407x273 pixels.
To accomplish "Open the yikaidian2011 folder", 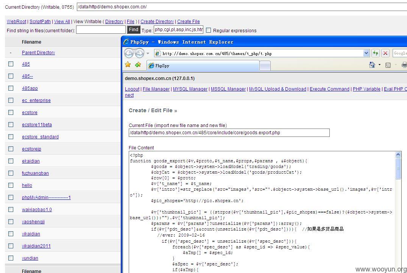I will click(36, 246).
